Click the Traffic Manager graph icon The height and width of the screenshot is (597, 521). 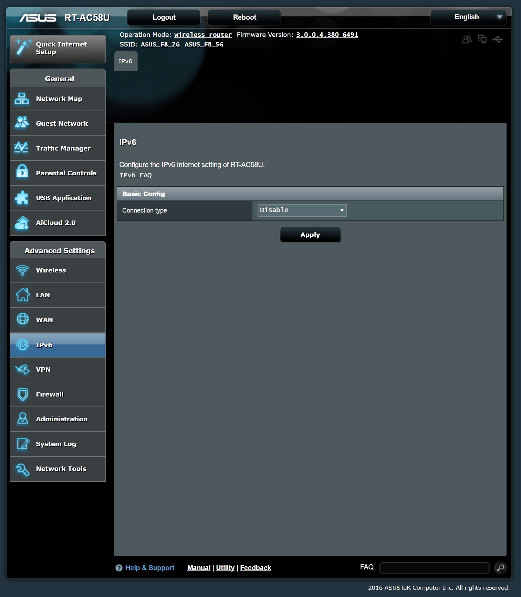coord(22,148)
